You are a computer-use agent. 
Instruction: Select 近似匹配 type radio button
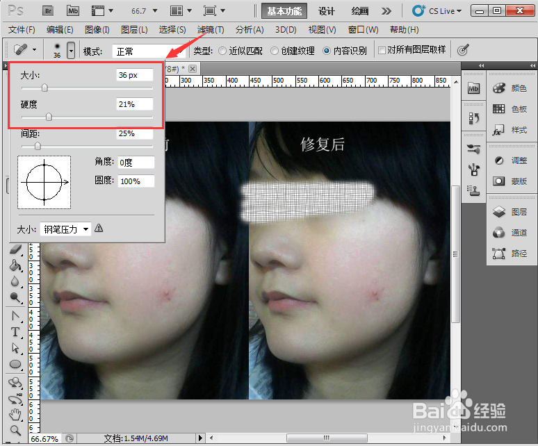point(222,51)
